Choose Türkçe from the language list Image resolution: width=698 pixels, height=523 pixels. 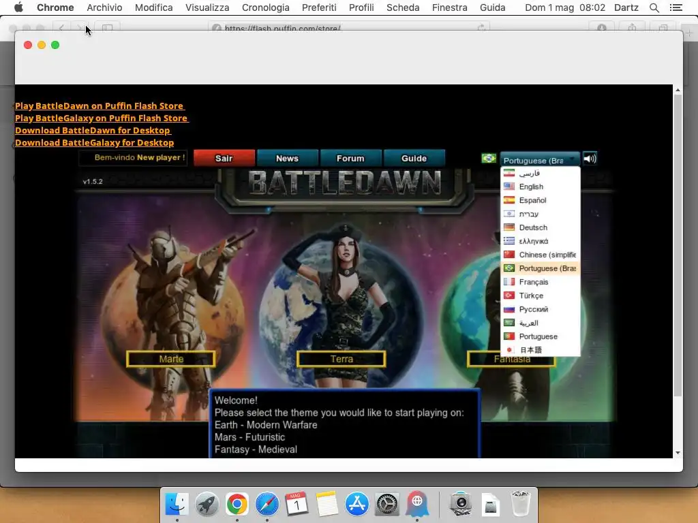(x=541, y=296)
